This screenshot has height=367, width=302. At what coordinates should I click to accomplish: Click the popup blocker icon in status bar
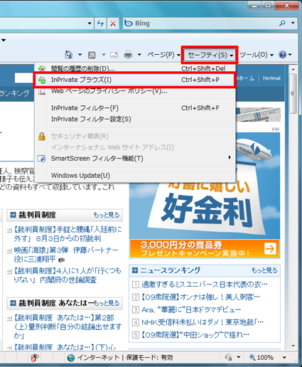35,358
